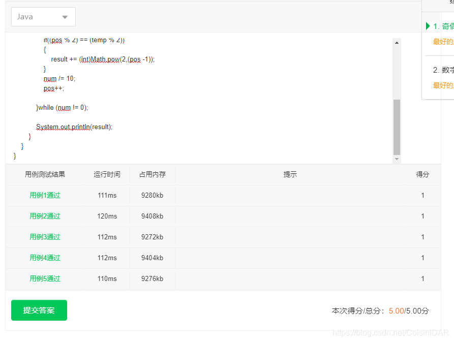The width and height of the screenshot is (454, 342).
Task: Click the result += Math.pow code line
Action: pyautogui.click(x=103, y=59)
